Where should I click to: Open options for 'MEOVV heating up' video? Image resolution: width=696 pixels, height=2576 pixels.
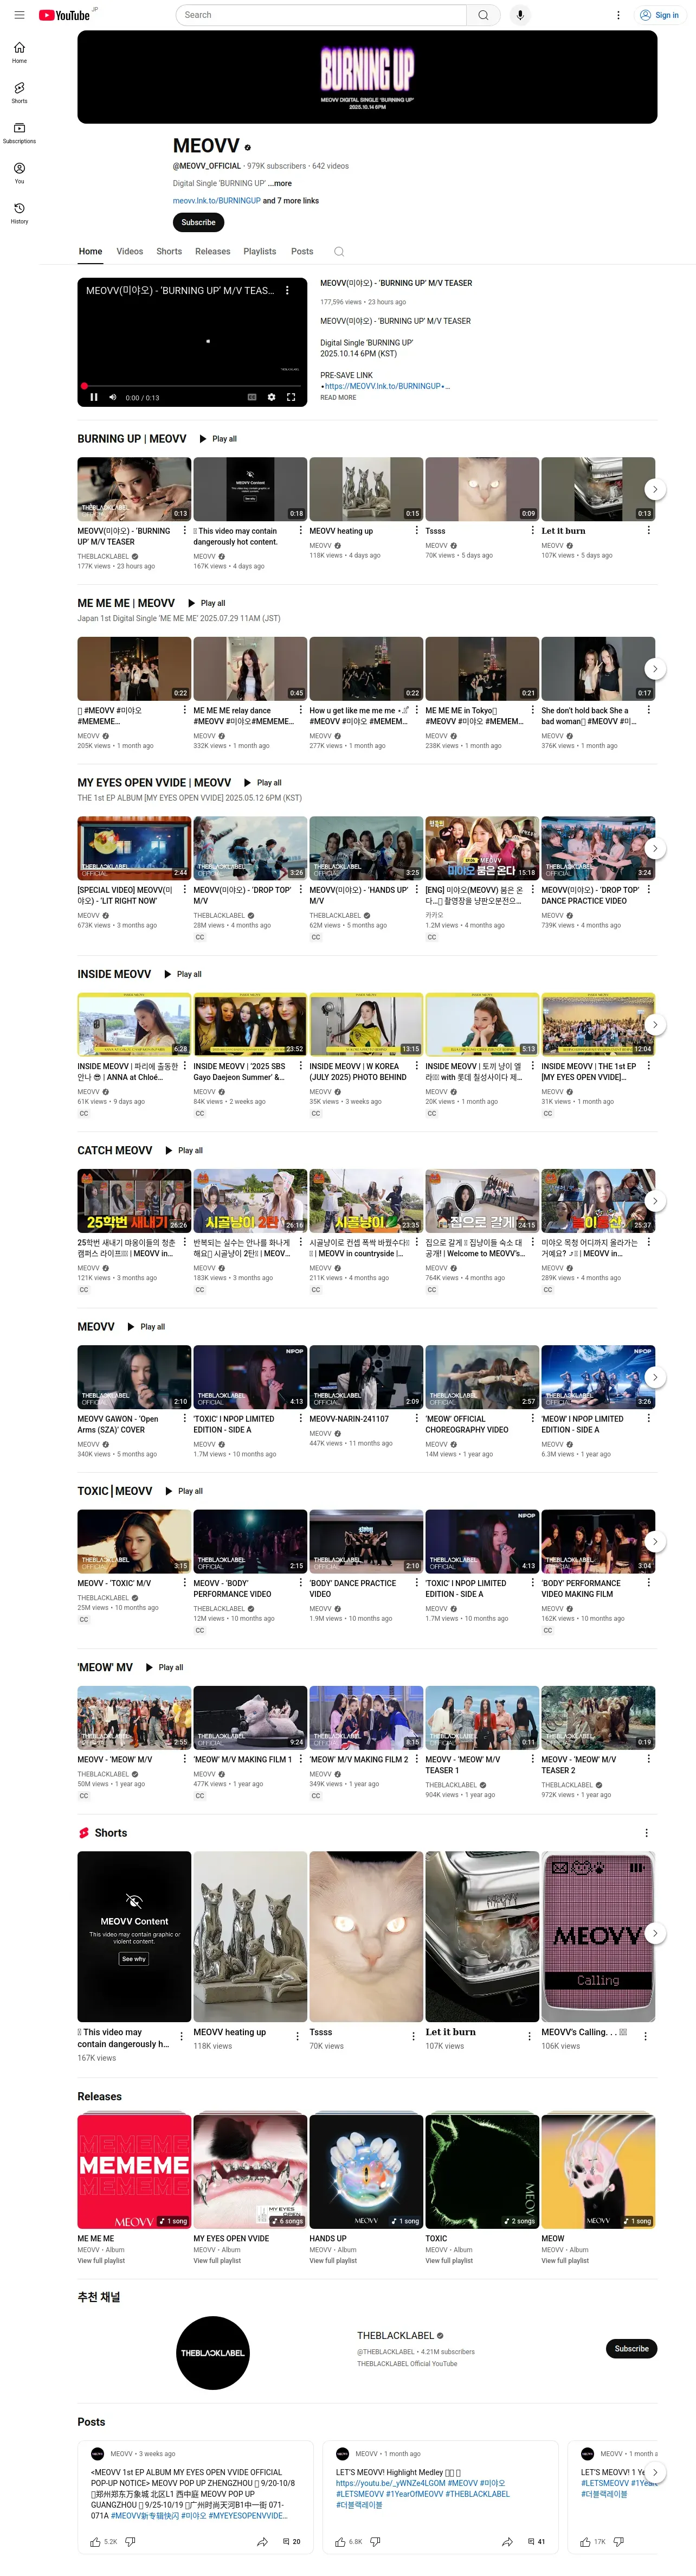(416, 531)
